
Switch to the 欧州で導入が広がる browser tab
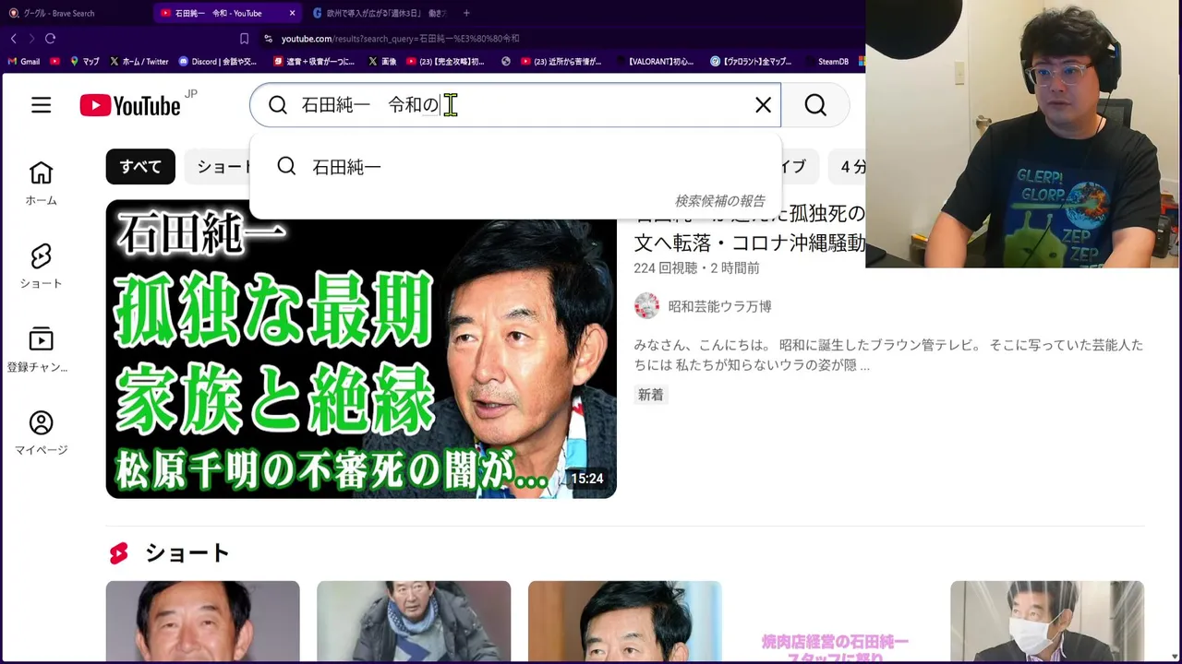(379, 13)
